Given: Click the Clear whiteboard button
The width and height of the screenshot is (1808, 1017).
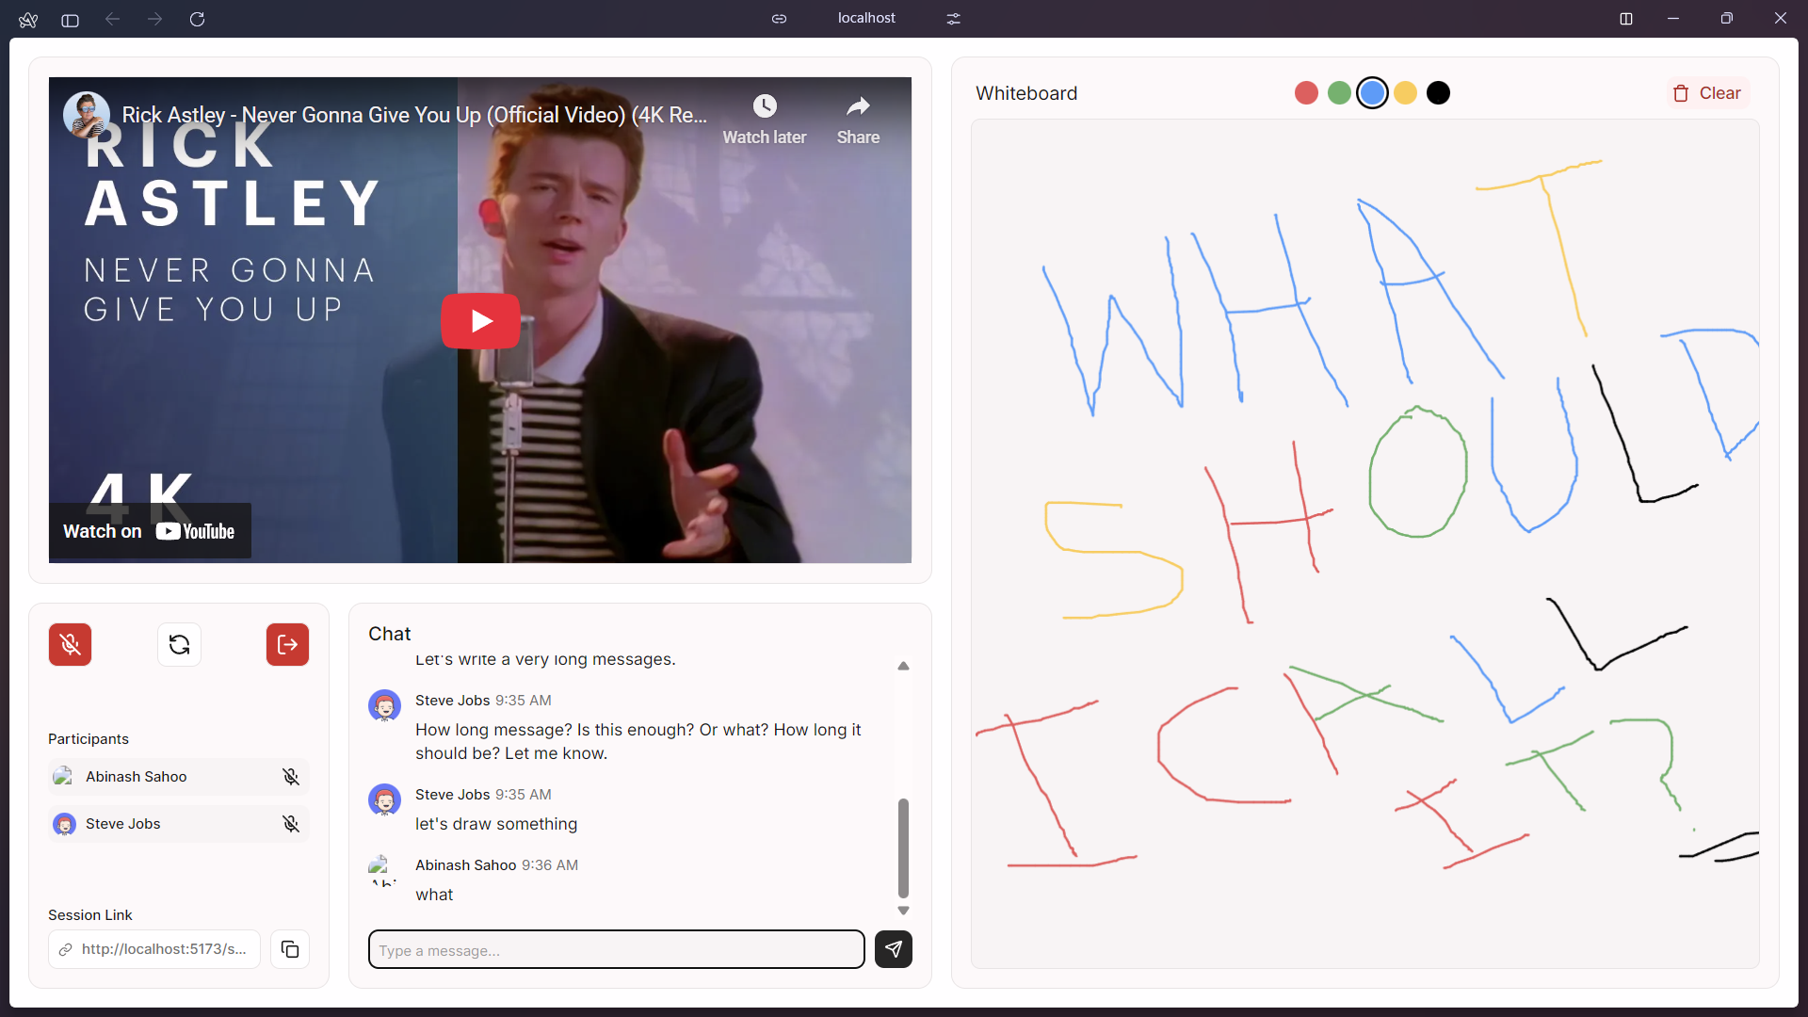Looking at the screenshot, I should click(1706, 93).
